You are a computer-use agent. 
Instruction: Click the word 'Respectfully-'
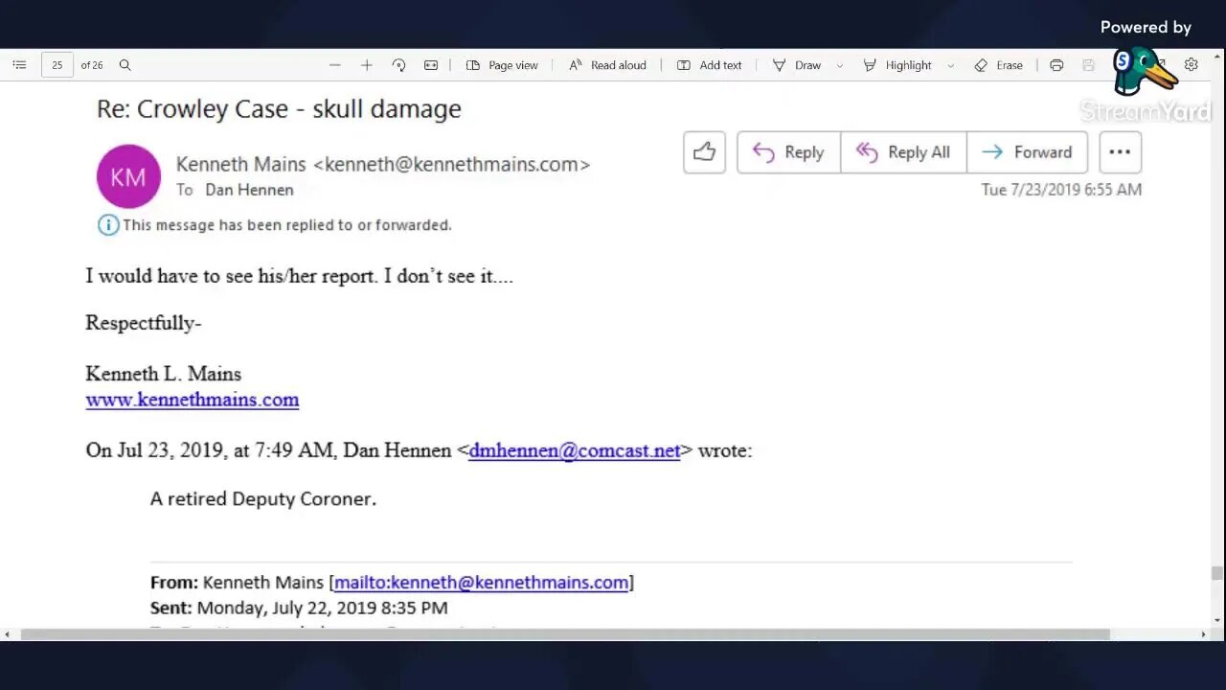pyautogui.click(x=144, y=323)
